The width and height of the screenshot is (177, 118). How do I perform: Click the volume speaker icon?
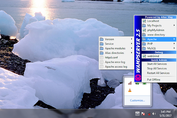pyautogui.click(x=154, y=114)
